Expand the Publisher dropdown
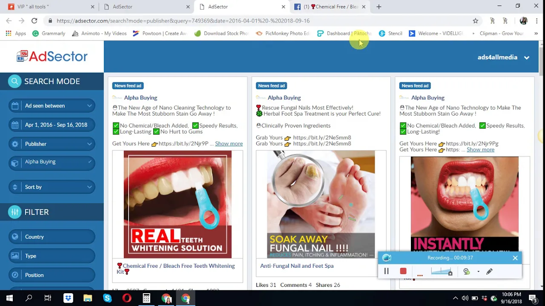Screen dimensions: 545x306 click(52, 144)
